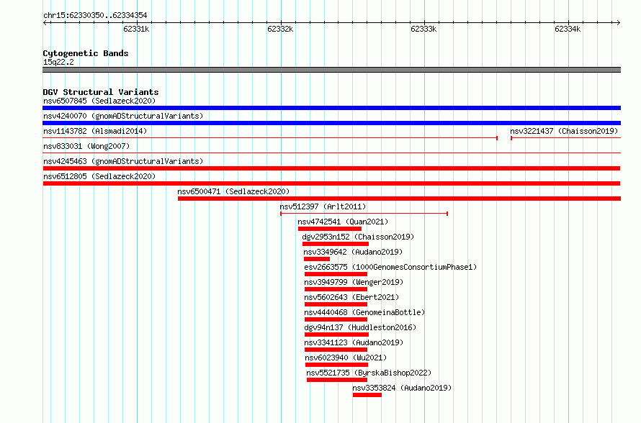Click the red bar under nsv3341123
Viewport: 641px width, 423px height.
[x=336, y=350]
